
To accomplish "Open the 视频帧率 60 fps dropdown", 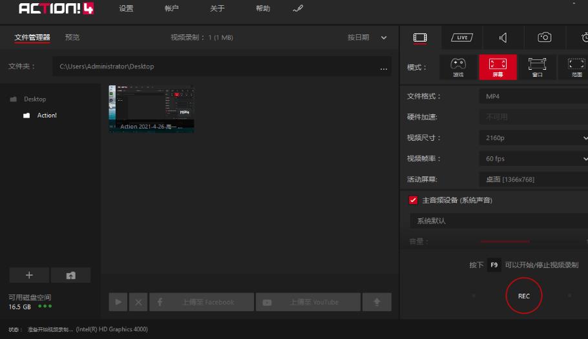I will [534, 158].
